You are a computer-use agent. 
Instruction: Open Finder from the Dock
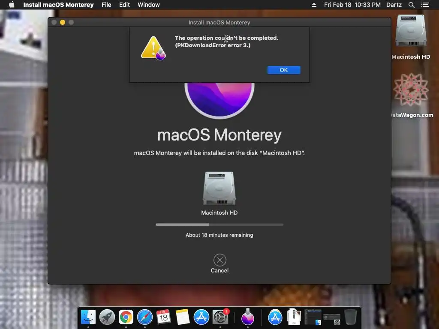(88, 317)
